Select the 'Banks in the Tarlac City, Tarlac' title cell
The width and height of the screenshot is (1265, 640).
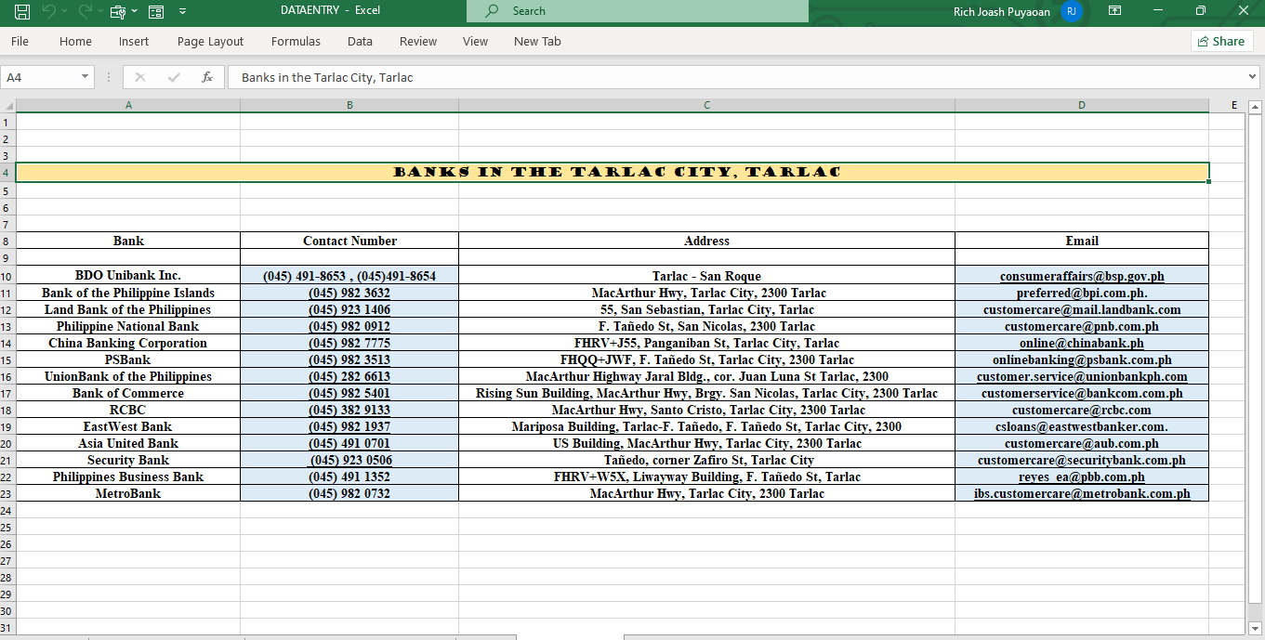613,172
